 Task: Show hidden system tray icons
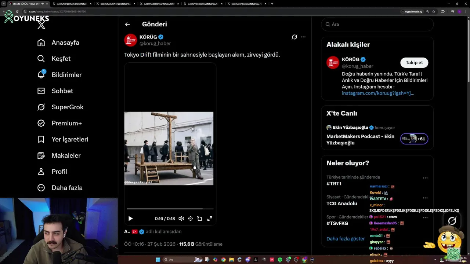[x=435, y=260]
